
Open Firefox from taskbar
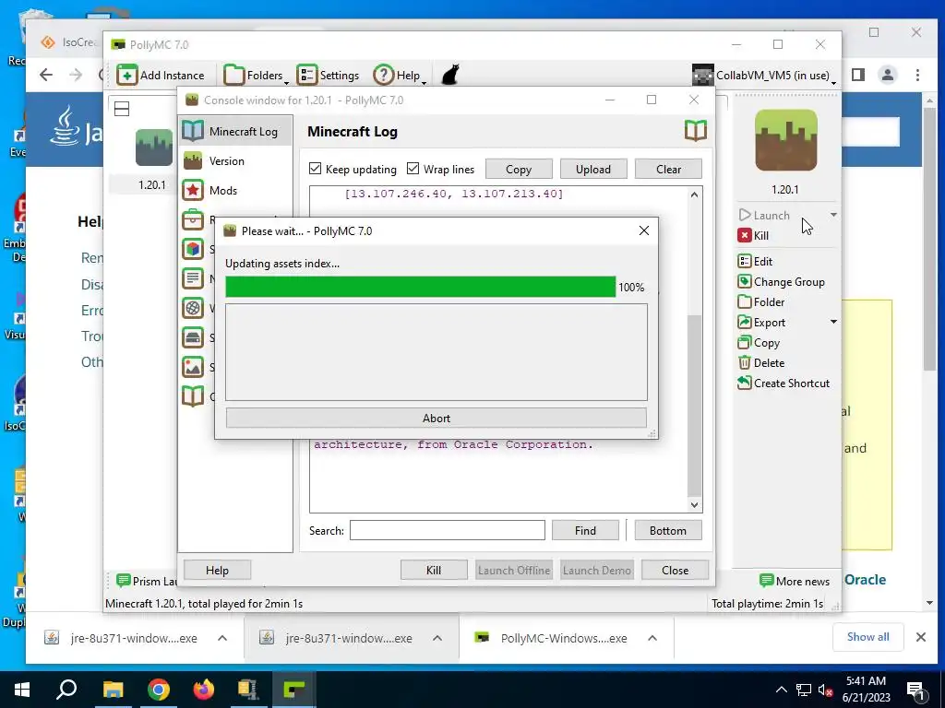203,690
